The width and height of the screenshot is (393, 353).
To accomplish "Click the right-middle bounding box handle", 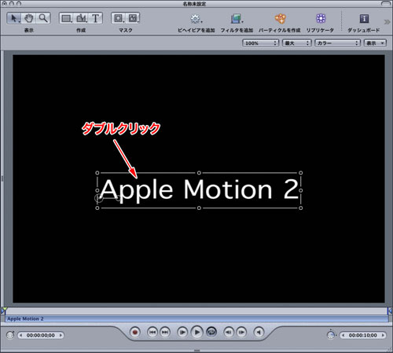I will click(301, 190).
